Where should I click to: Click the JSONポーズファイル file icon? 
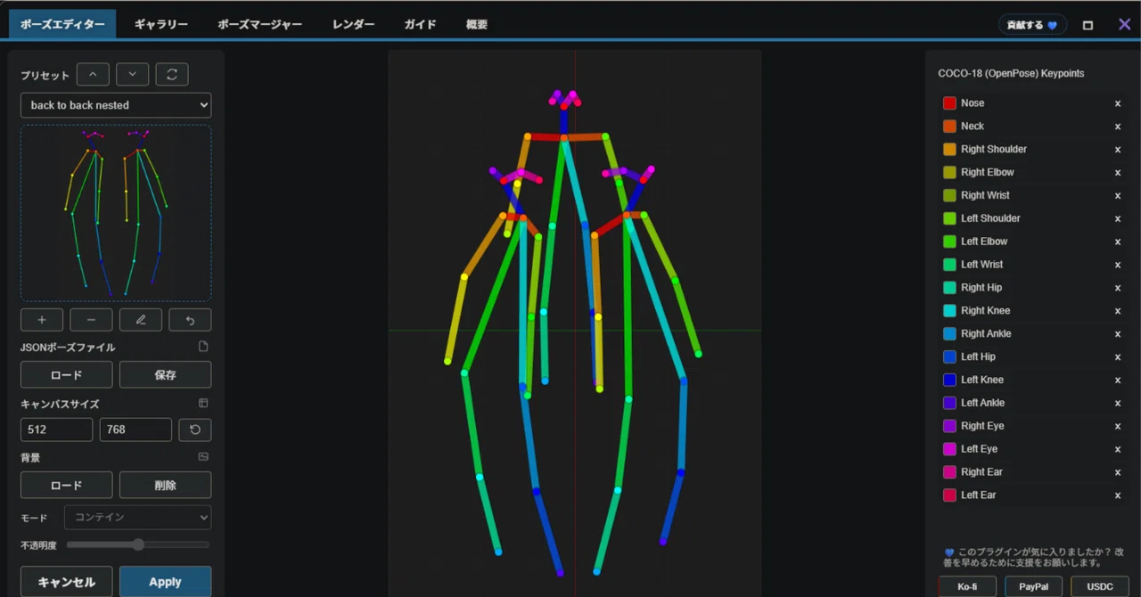[x=203, y=347]
